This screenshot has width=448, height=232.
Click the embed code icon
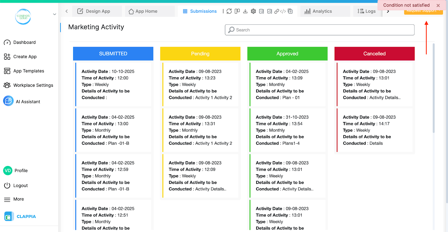click(x=283, y=11)
